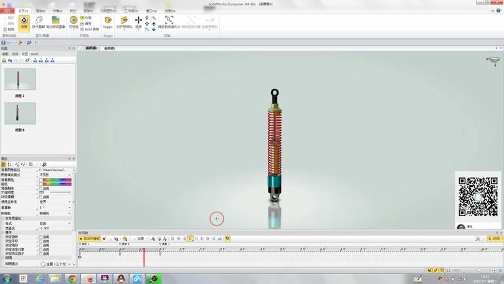The width and height of the screenshot is (504, 284).
Task: Click the Save icon in quick toolbar
Action: click(x=4, y=42)
